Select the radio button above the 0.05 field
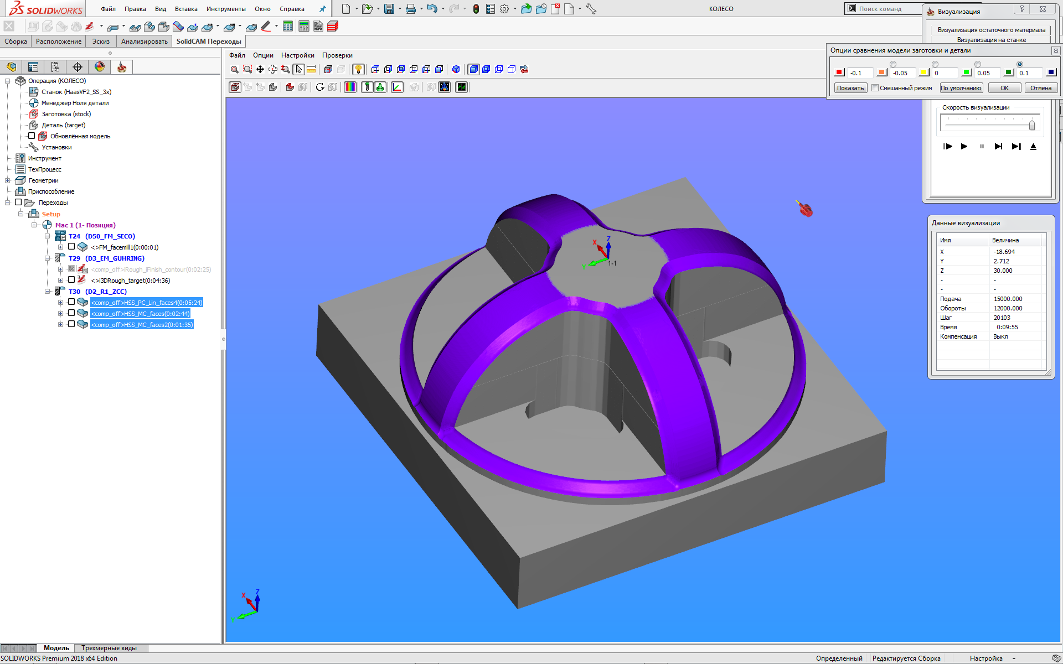The width and height of the screenshot is (1063, 664). click(978, 64)
